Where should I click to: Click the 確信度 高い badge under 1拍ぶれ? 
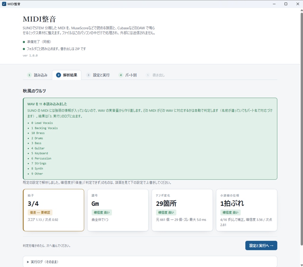coord(230,212)
